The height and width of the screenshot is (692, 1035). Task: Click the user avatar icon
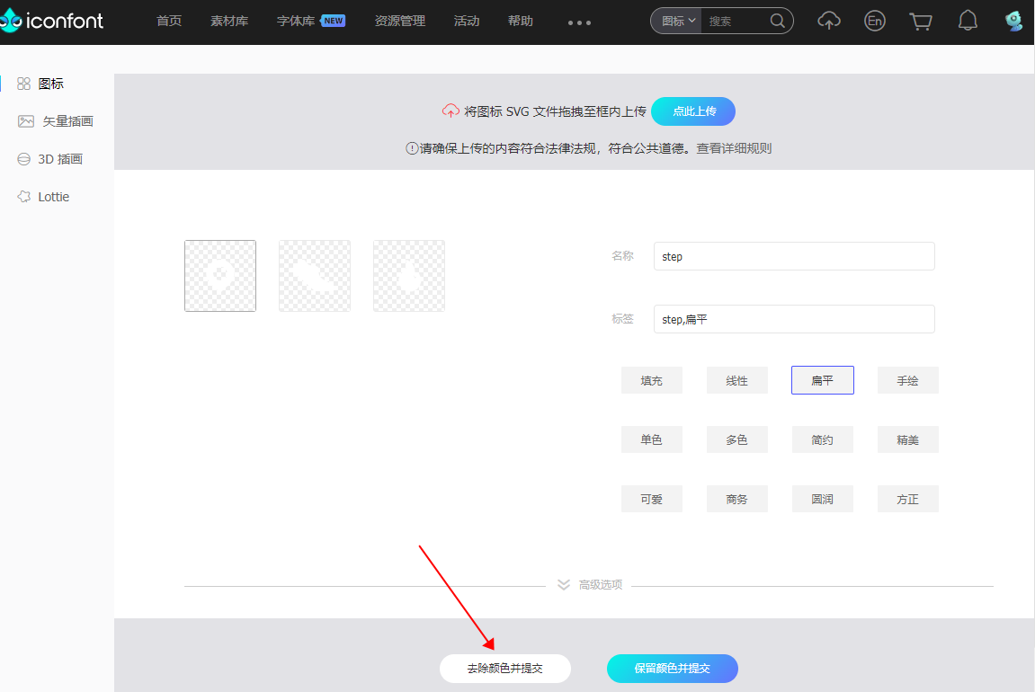pos(1014,21)
